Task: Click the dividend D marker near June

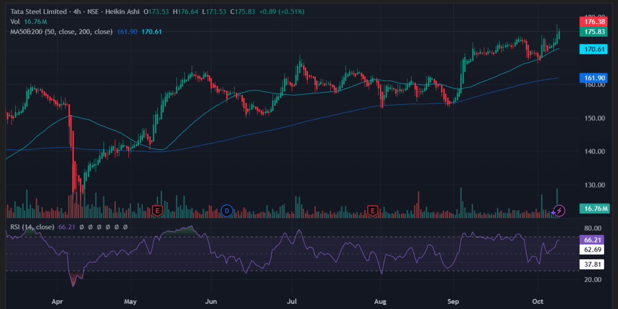Action: [227, 210]
